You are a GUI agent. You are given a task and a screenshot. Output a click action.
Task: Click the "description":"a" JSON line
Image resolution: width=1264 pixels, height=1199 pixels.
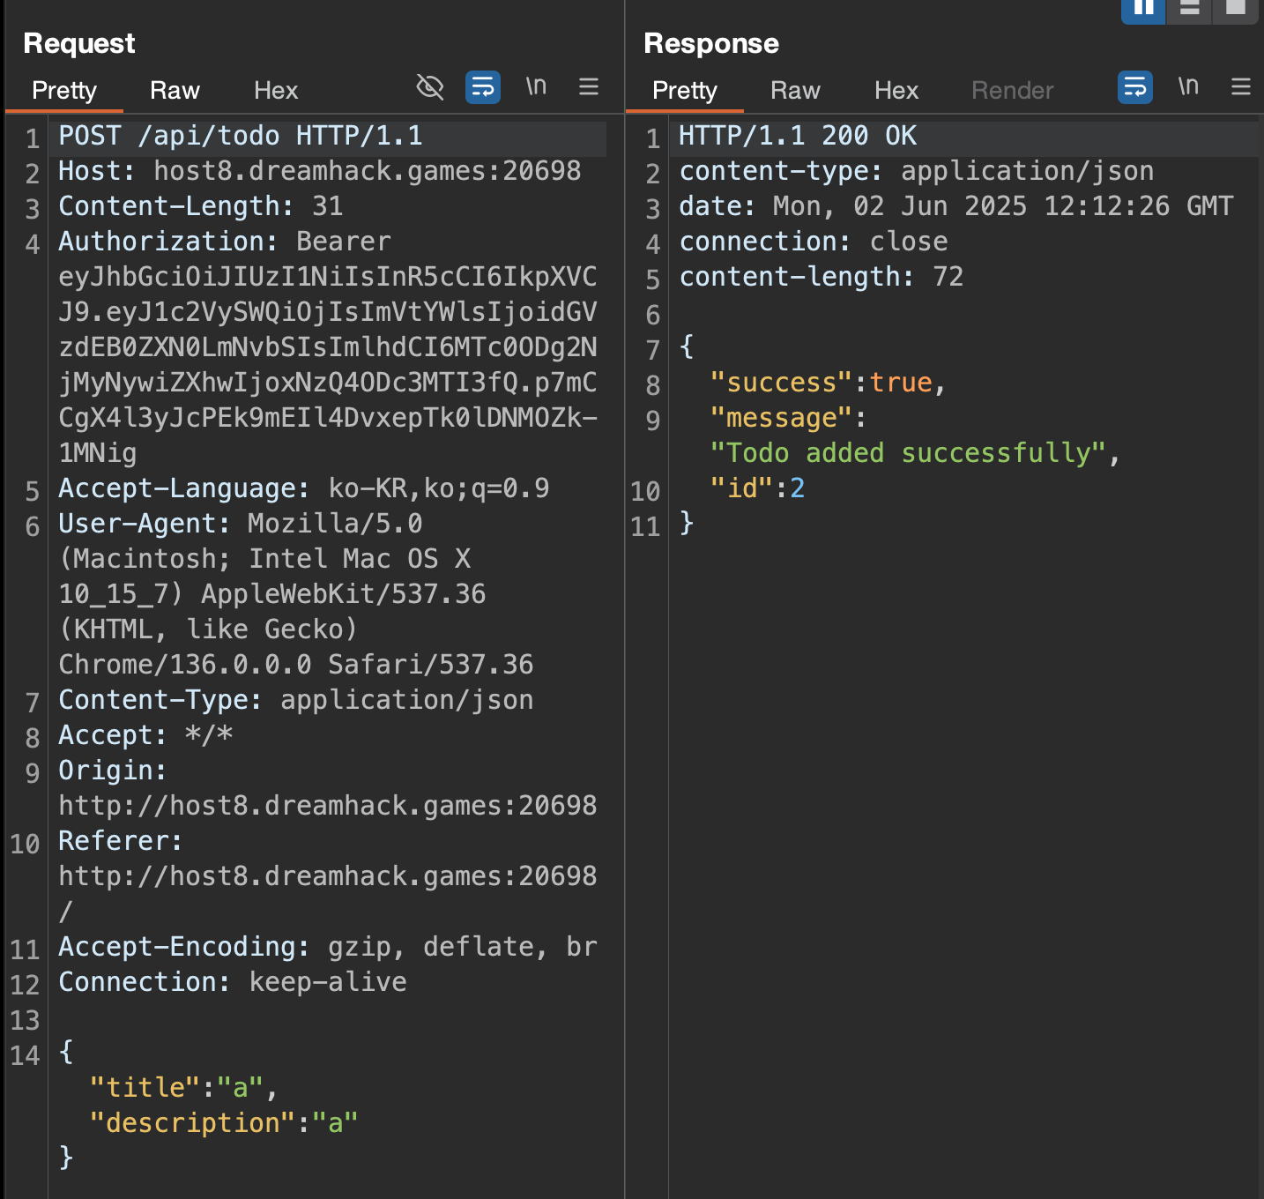click(x=224, y=1123)
